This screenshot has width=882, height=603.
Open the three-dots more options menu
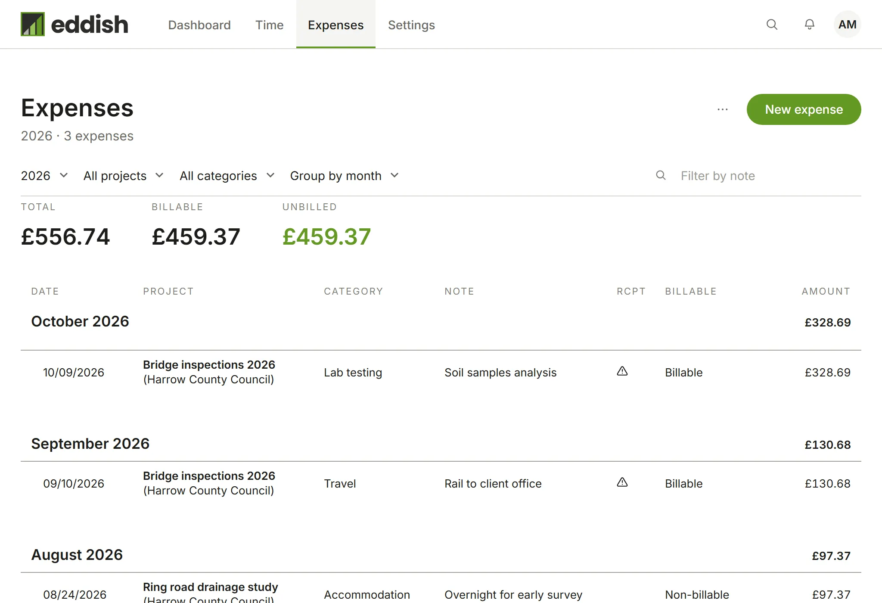[723, 109]
